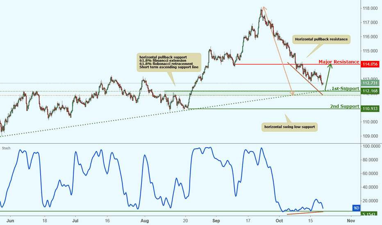Click the 15 date label on time axis
Image resolution: width=382 pixels, height=225 pixels.
310,221
